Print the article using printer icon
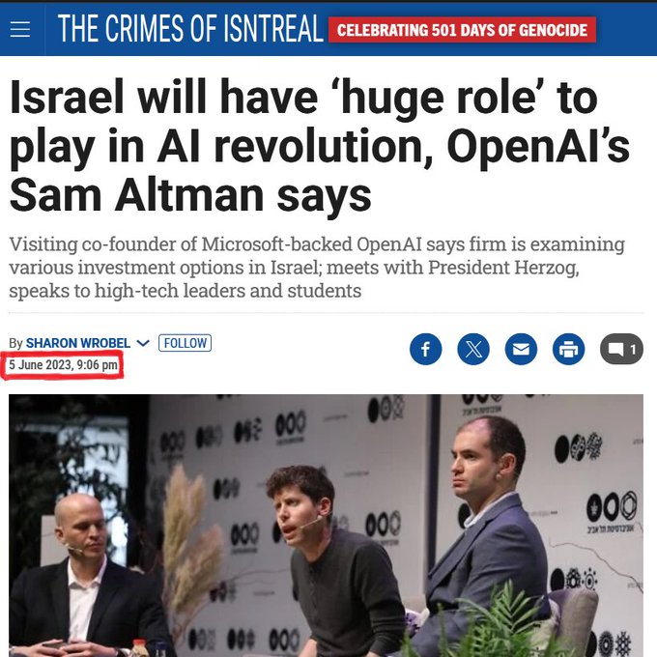Screen dimensions: 657x657 click(568, 349)
